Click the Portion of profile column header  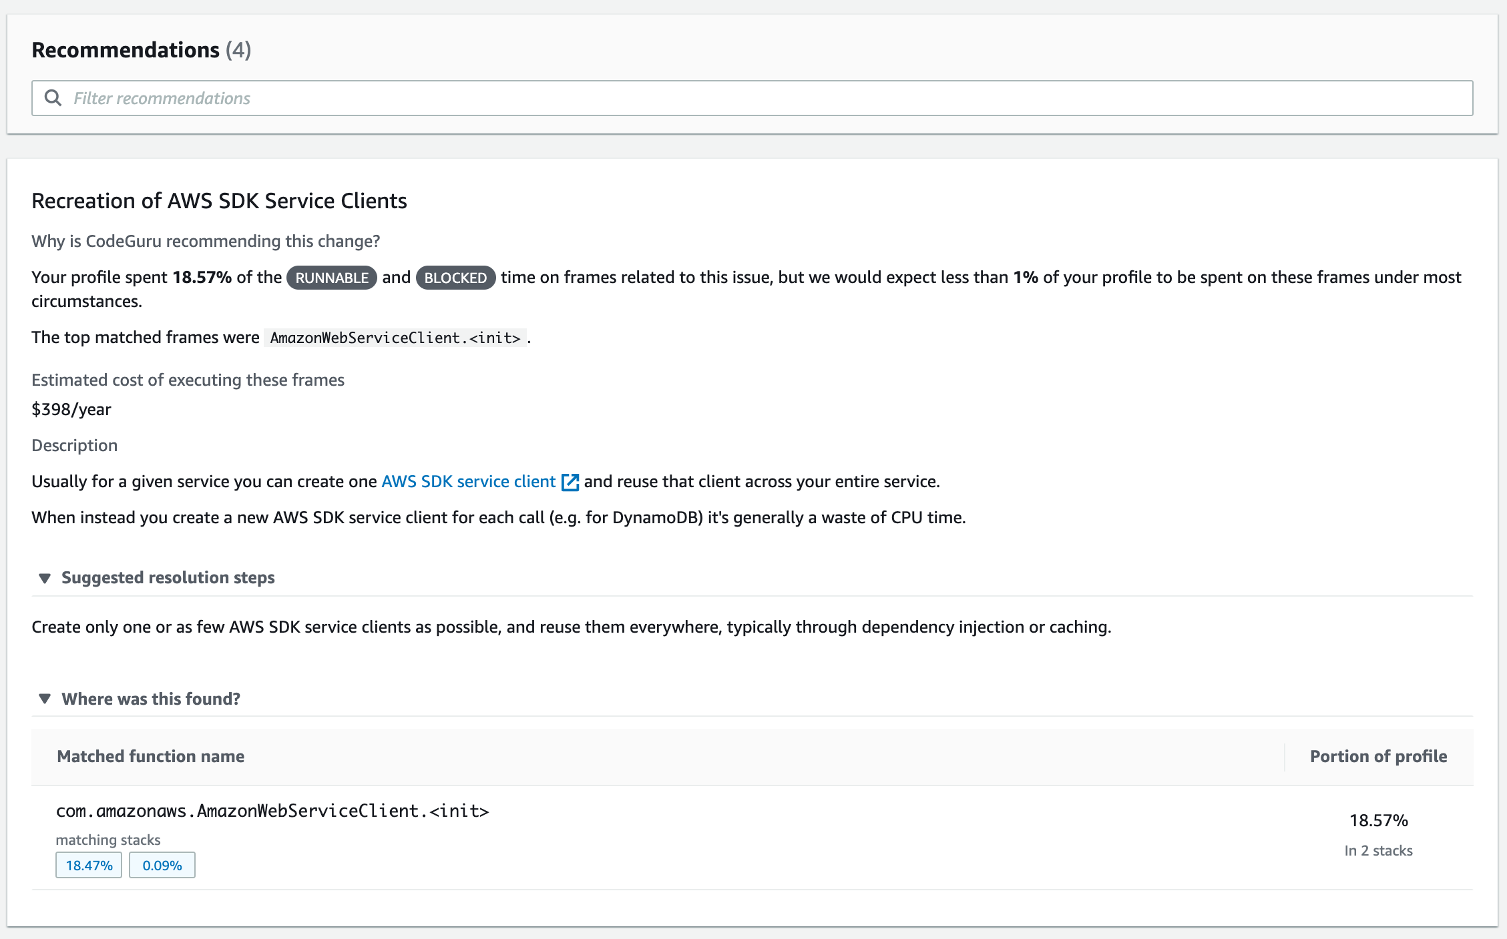pos(1378,756)
